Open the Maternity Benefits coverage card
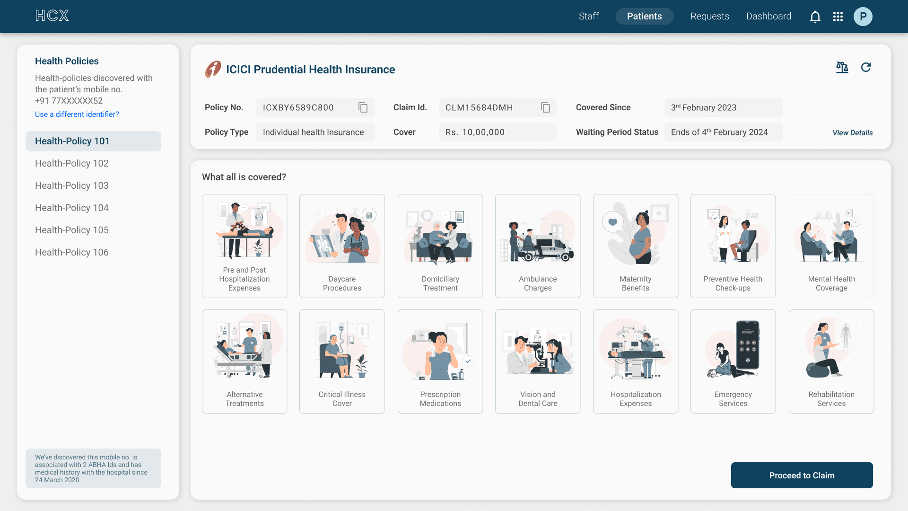908x511 pixels. (635, 246)
